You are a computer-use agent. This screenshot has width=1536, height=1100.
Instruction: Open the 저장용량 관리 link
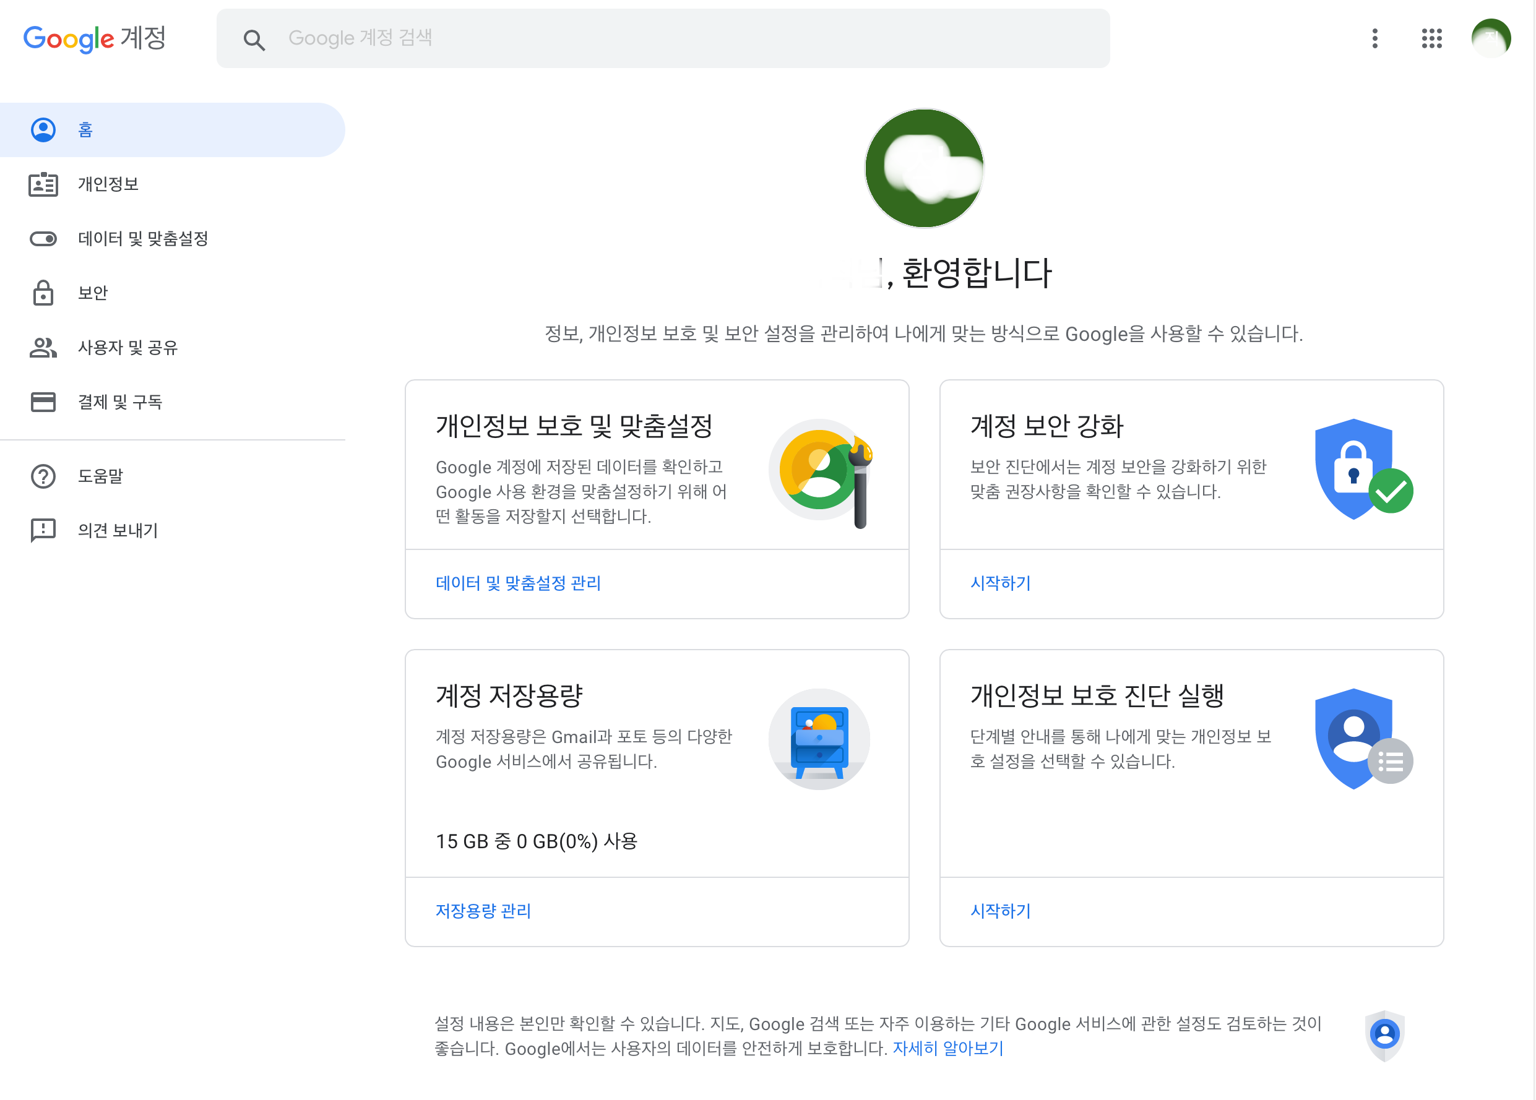483,911
